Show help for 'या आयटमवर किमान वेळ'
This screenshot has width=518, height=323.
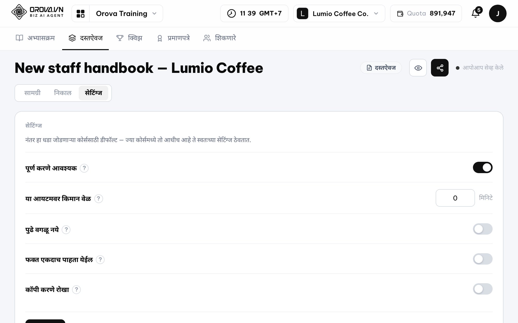click(98, 199)
